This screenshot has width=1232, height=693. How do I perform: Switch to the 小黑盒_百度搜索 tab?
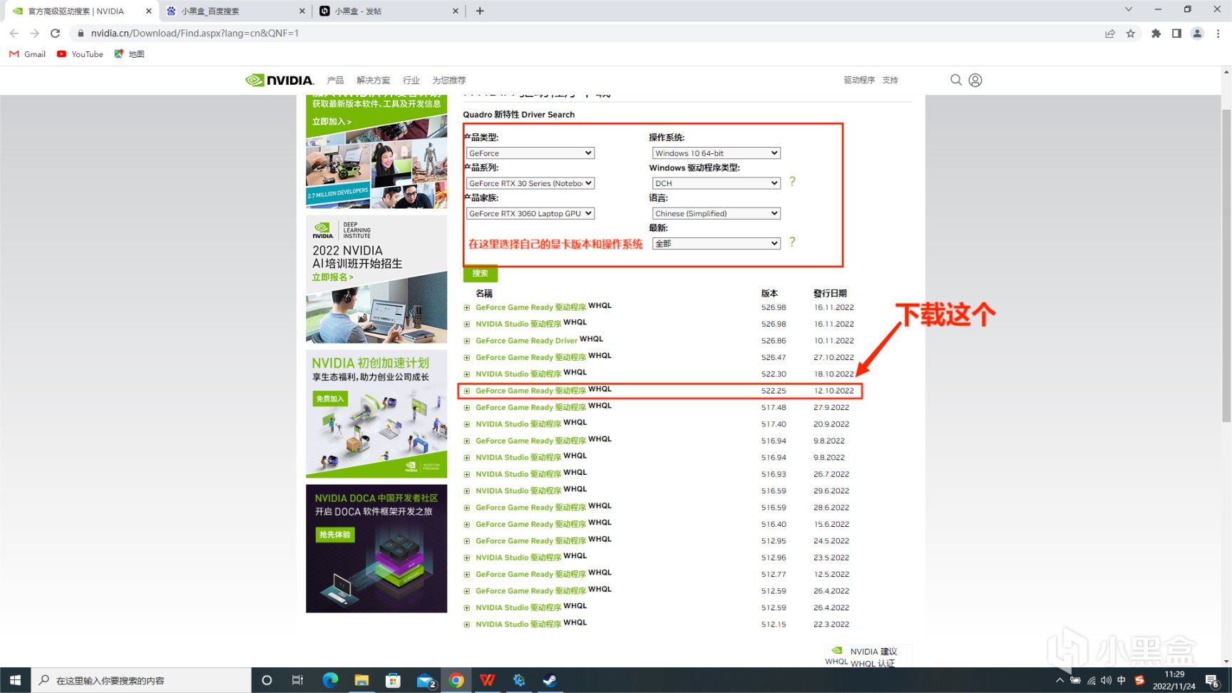pyautogui.click(x=235, y=11)
